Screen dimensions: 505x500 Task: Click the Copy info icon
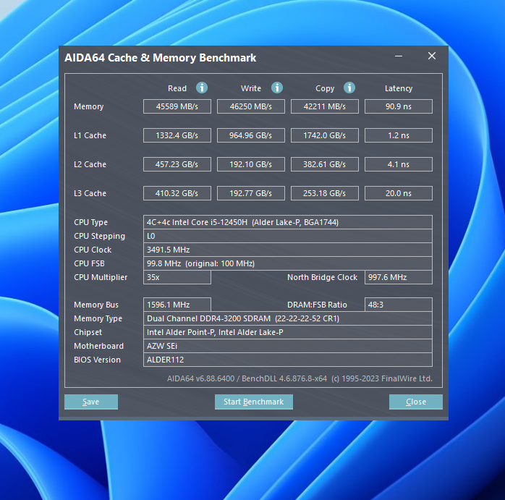click(x=349, y=88)
